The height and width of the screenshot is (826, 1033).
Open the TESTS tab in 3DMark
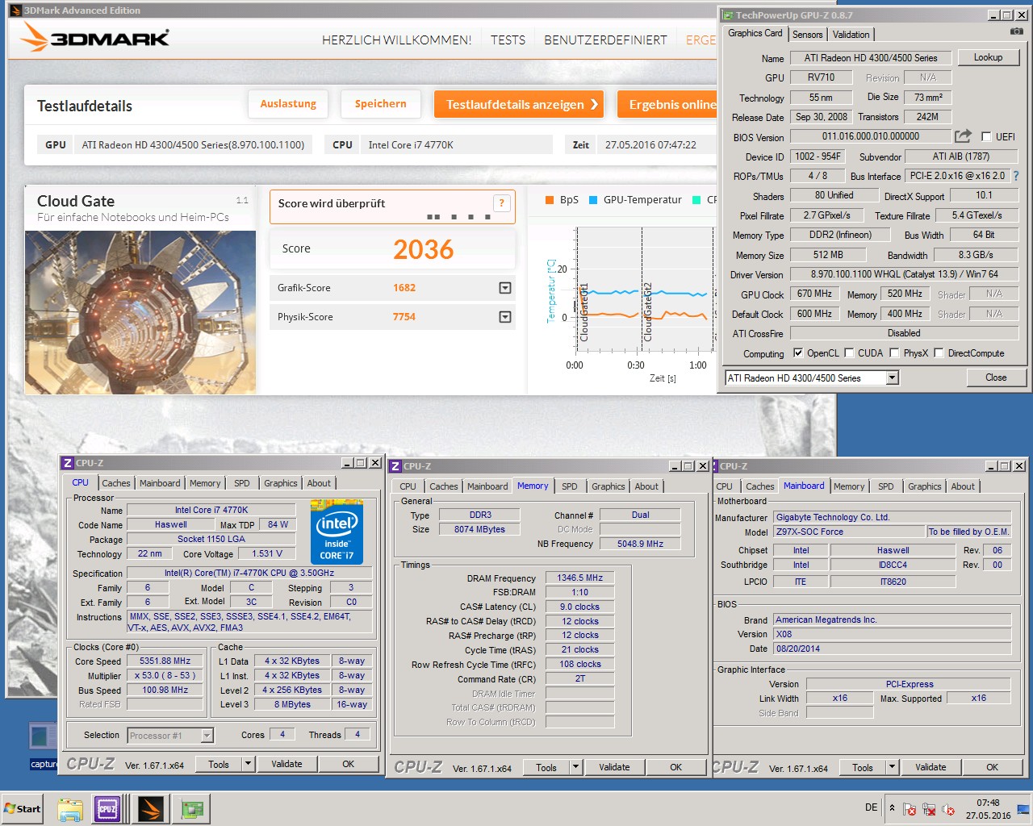click(508, 40)
